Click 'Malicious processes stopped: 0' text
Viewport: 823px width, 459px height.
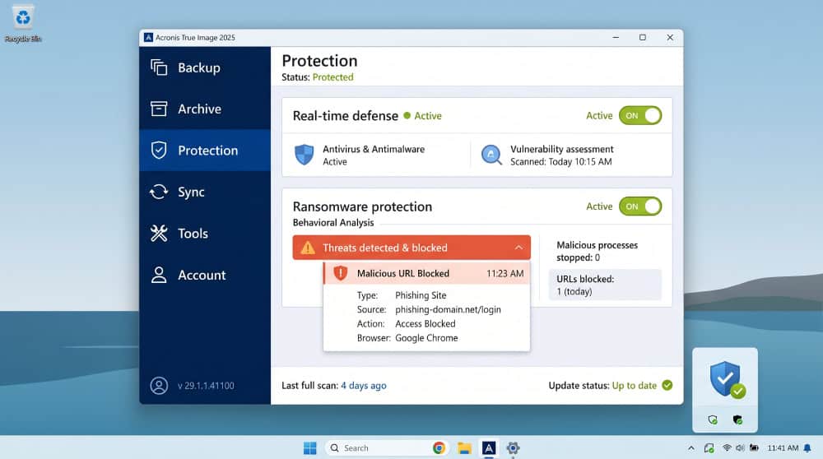click(x=597, y=251)
